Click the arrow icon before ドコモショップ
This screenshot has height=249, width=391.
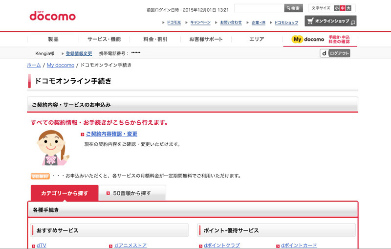point(271,23)
